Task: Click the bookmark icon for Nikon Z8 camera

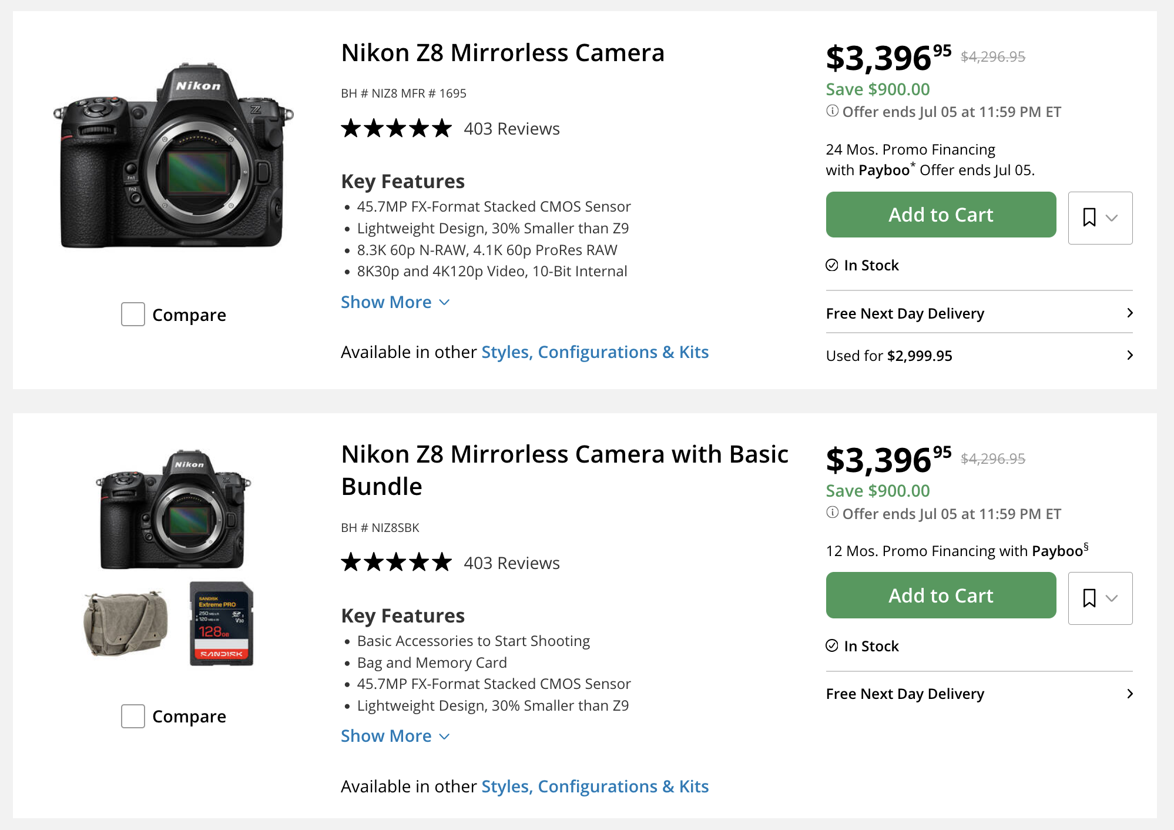Action: click(1089, 217)
